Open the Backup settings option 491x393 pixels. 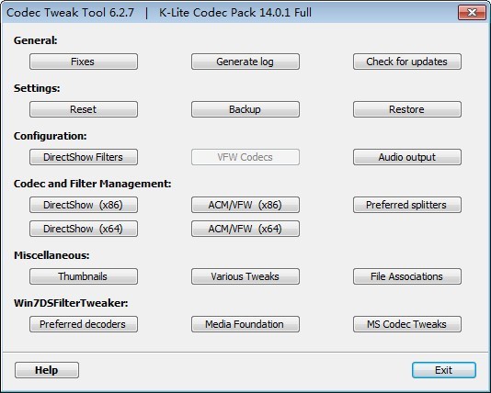(245, 109)
